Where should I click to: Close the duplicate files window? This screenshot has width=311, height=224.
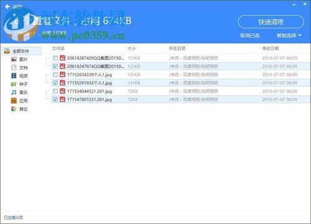(305, 4)
